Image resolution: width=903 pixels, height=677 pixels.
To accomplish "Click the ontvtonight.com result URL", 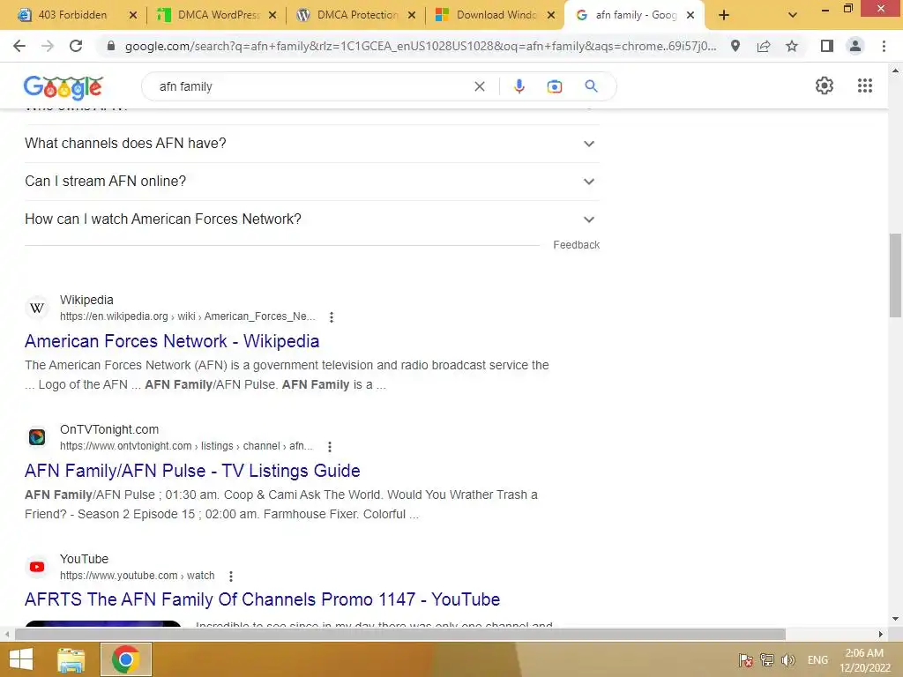I will click(x=186, y=446).
